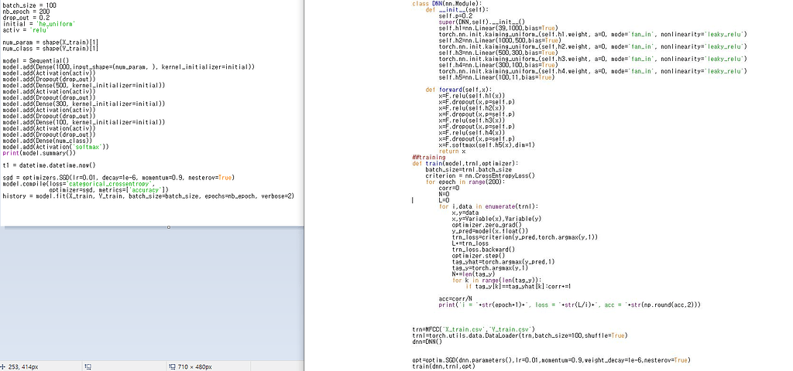The width and height of the screenshot is (793, 371).
Task: Click the 'history = model.fit' line
Action: coord(147,196)
